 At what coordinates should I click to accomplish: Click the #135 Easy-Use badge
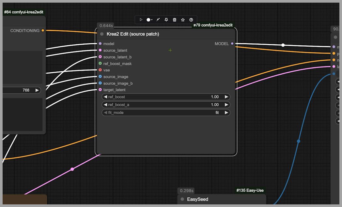(250, 190)
